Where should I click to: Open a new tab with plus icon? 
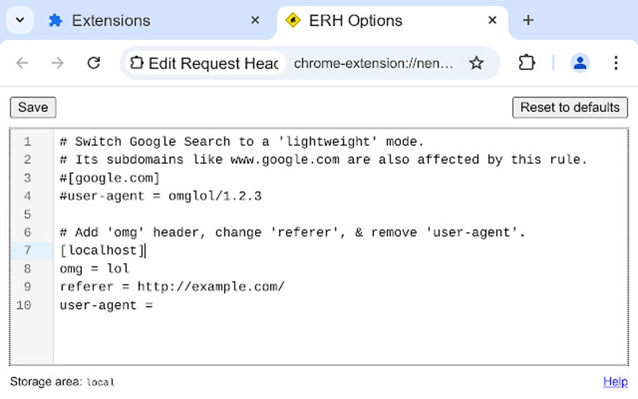(528, 20)
